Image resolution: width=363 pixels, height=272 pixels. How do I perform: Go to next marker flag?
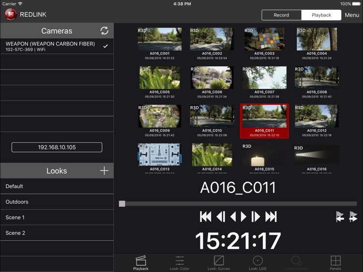[x=353, y=217]
